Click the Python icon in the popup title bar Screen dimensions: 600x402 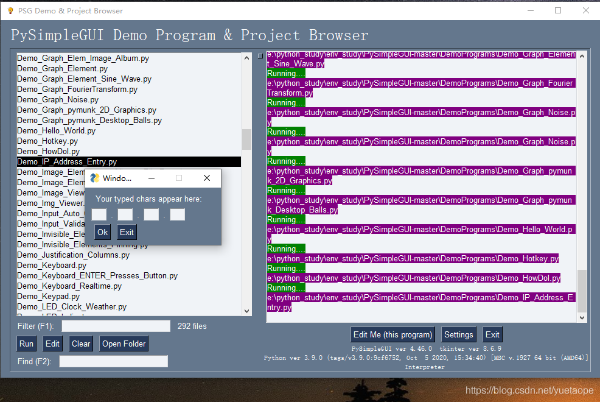pos(94,178)
